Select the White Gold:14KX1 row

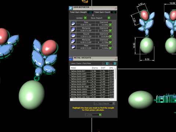pyautogui.click(x=92, y=94)
